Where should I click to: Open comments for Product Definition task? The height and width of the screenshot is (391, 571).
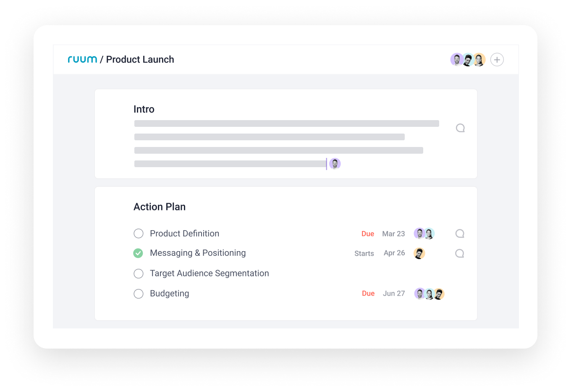click(x=460, y=234)
